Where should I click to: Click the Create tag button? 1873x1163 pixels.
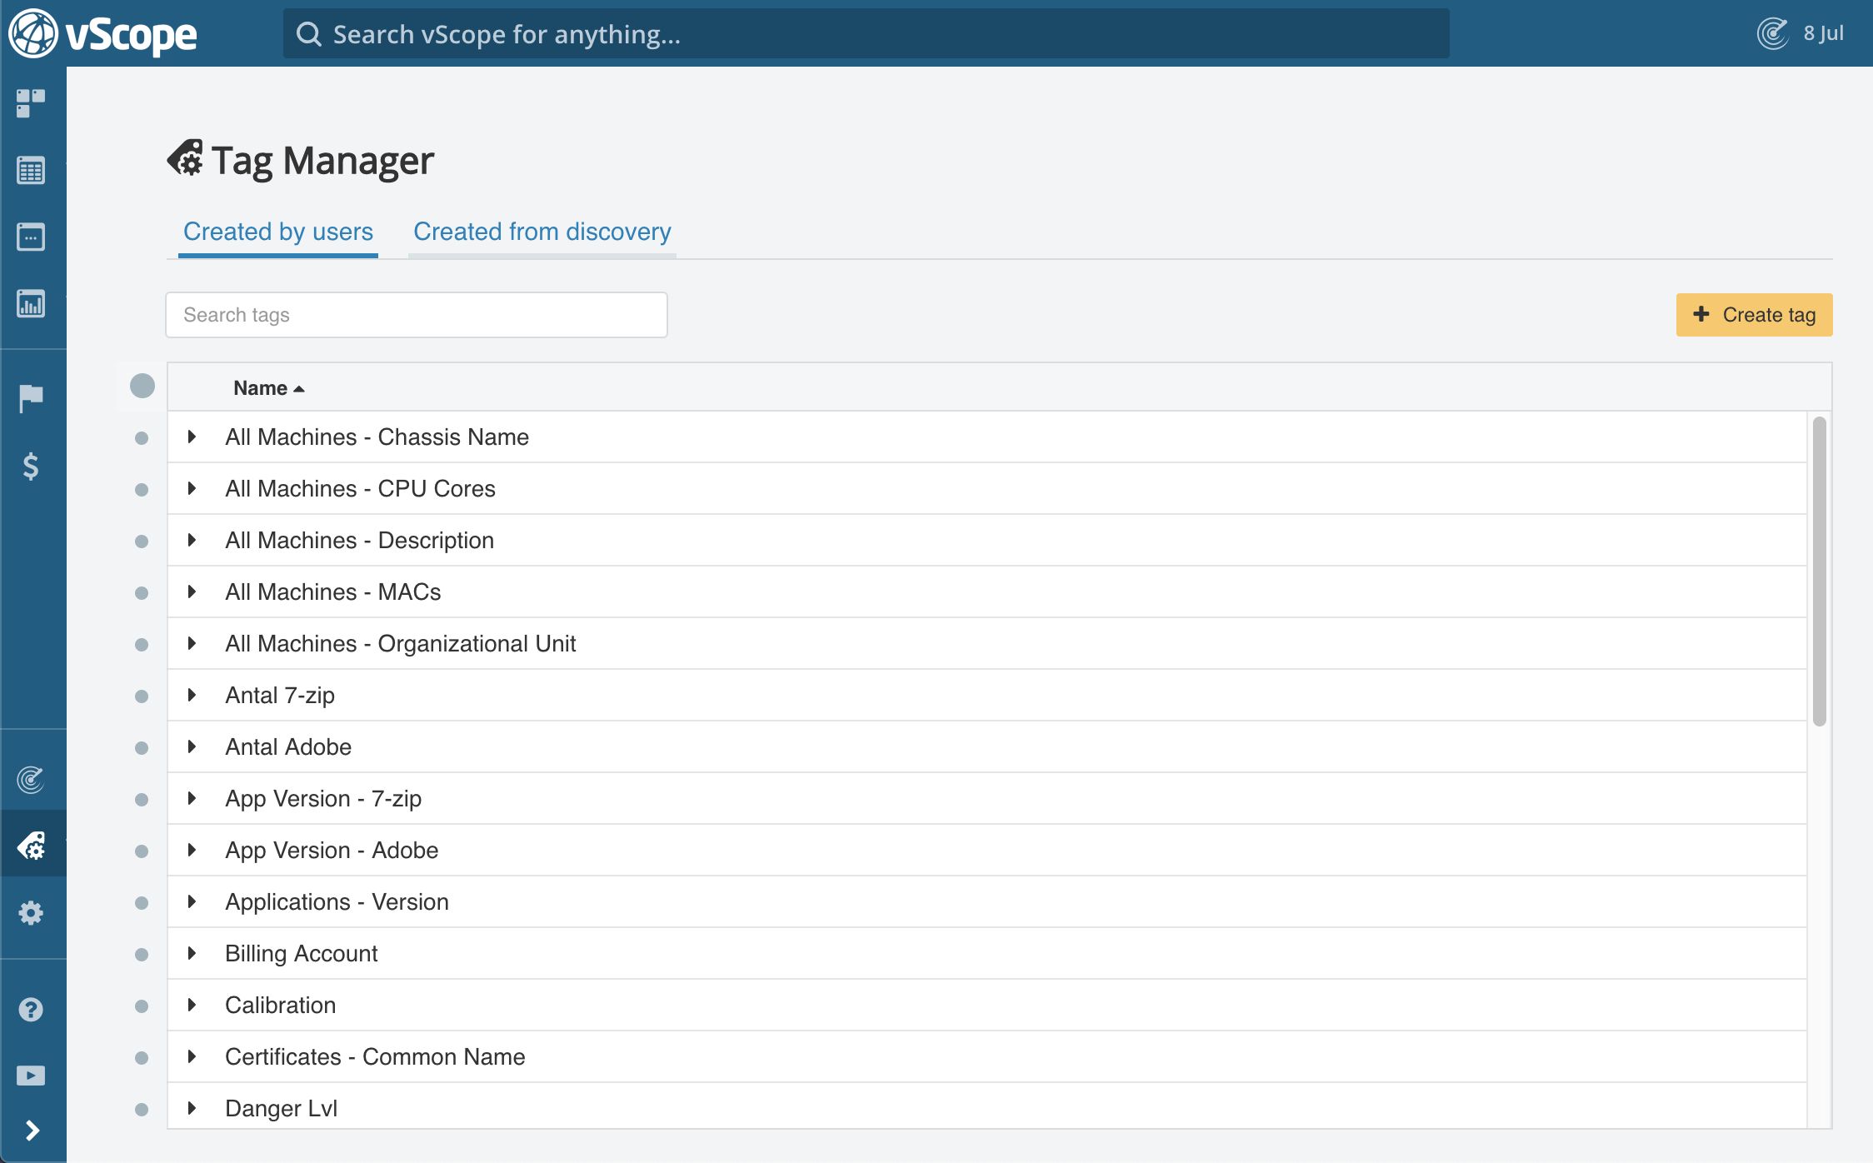[1754, 315]
